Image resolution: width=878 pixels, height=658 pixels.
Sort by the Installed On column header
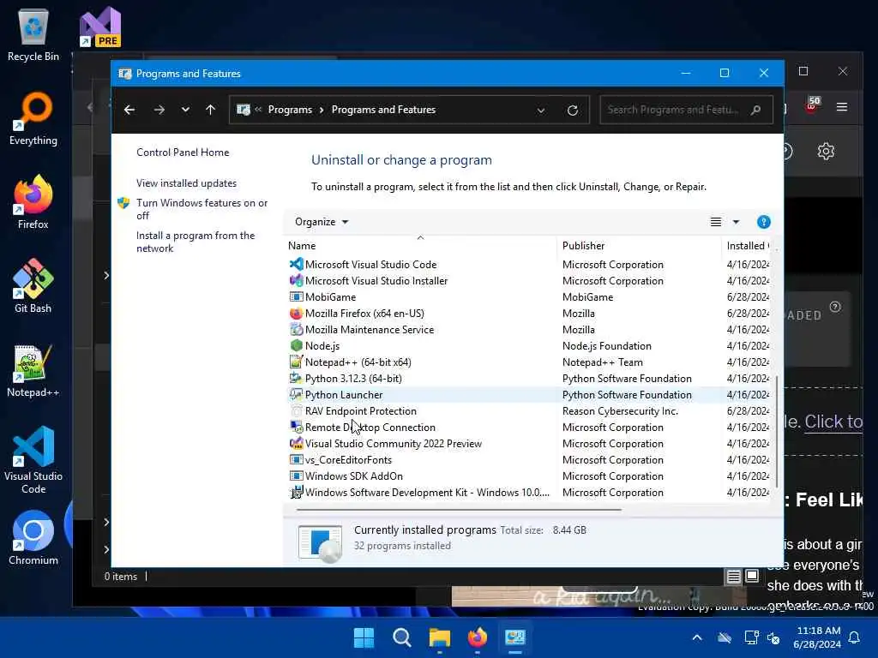pyautogui.click(x=748, y=246)
